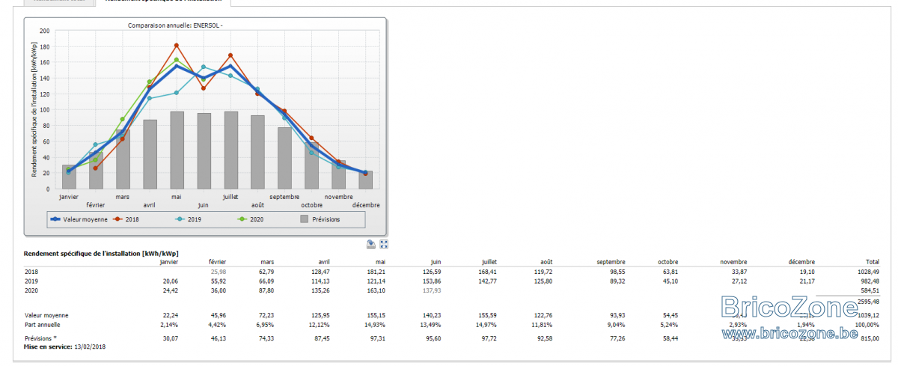The image size is (898, 366).
Task: Click the 2018 data point for juillet
Action: coord(230,55)
